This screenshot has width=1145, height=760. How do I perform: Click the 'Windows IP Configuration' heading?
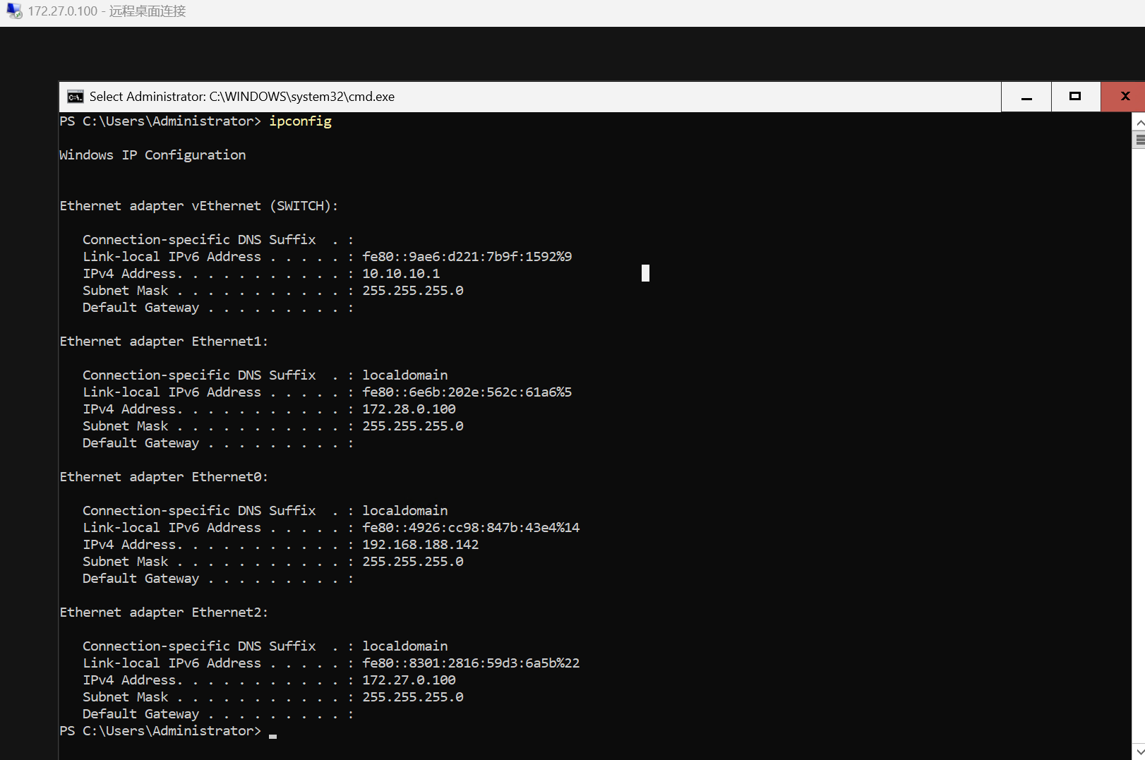[x=152, y=155]
